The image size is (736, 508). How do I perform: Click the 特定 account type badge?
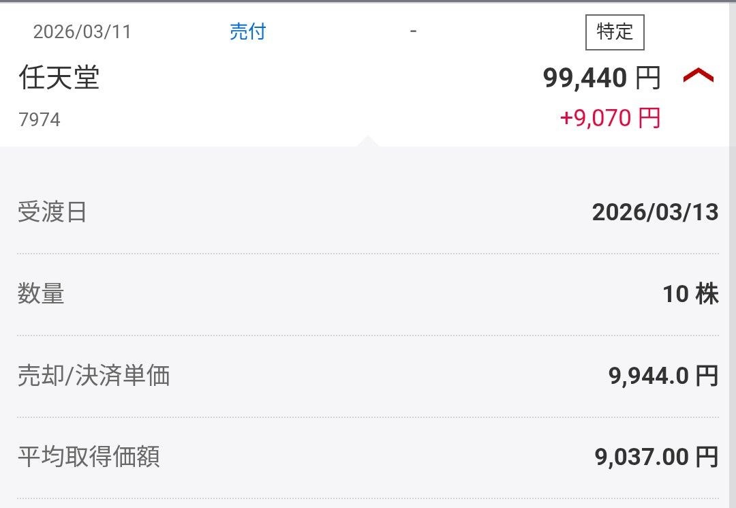[615, 32]
